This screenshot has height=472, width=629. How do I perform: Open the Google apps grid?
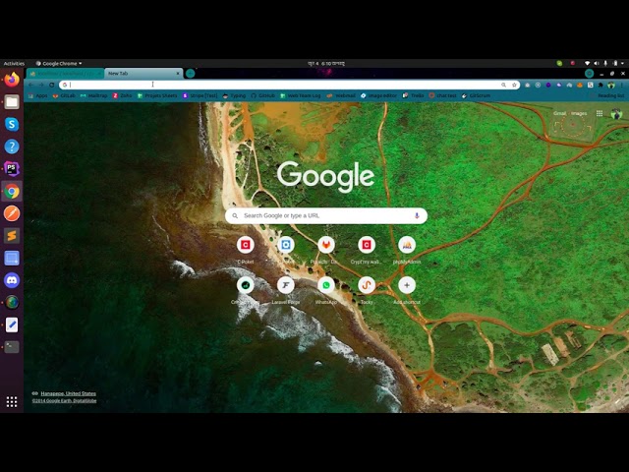point(600,114)
